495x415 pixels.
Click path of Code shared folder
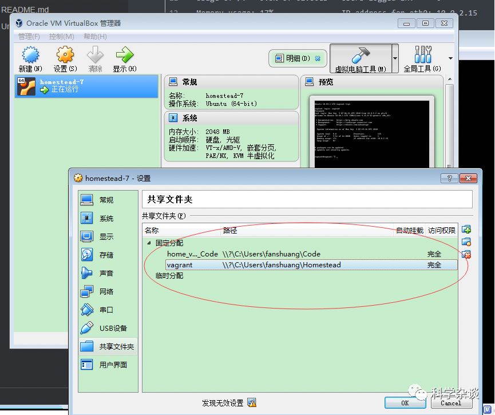click(271, 254)
